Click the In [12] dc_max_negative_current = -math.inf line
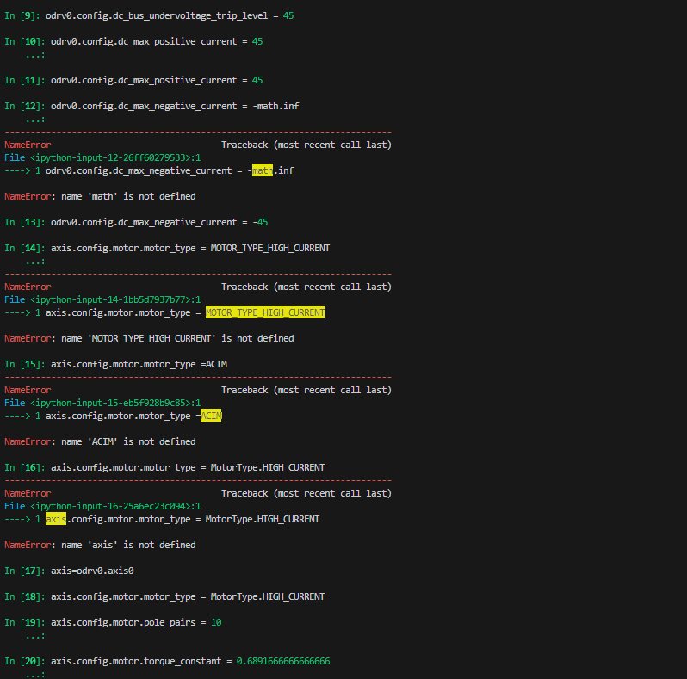The image size is (687, 679). click(152, 107)
